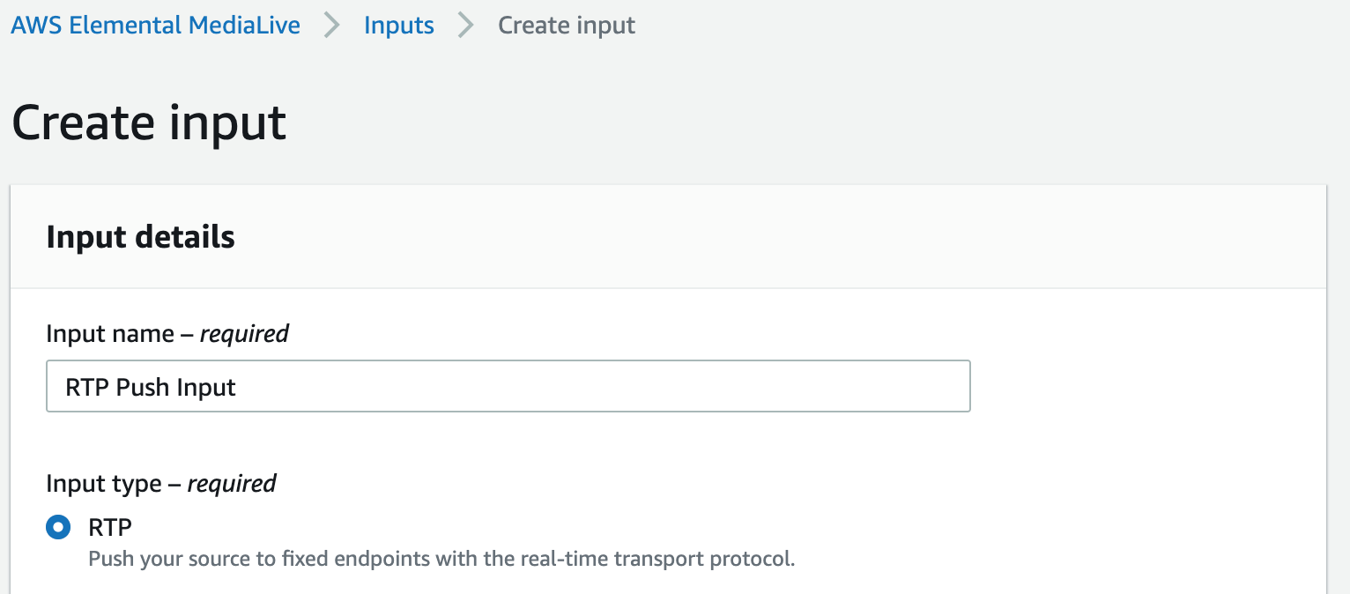
Task: Click the Input type required label
Action: tap(161, 483)
